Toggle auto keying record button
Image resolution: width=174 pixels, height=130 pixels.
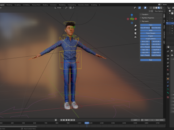(56, 120)
